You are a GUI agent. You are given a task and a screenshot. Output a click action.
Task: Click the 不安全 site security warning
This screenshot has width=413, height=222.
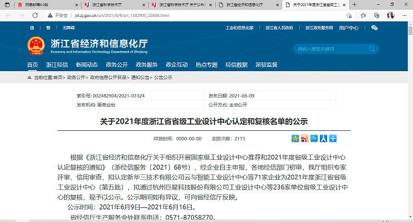(57, 16)
